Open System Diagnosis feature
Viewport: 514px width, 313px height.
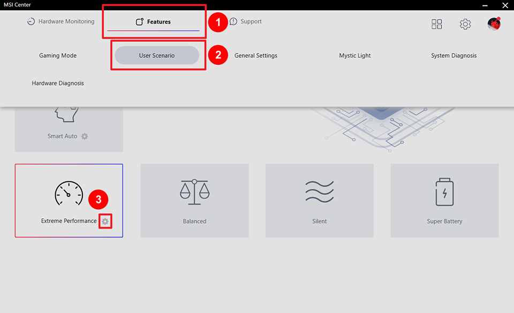click(453, 56)
